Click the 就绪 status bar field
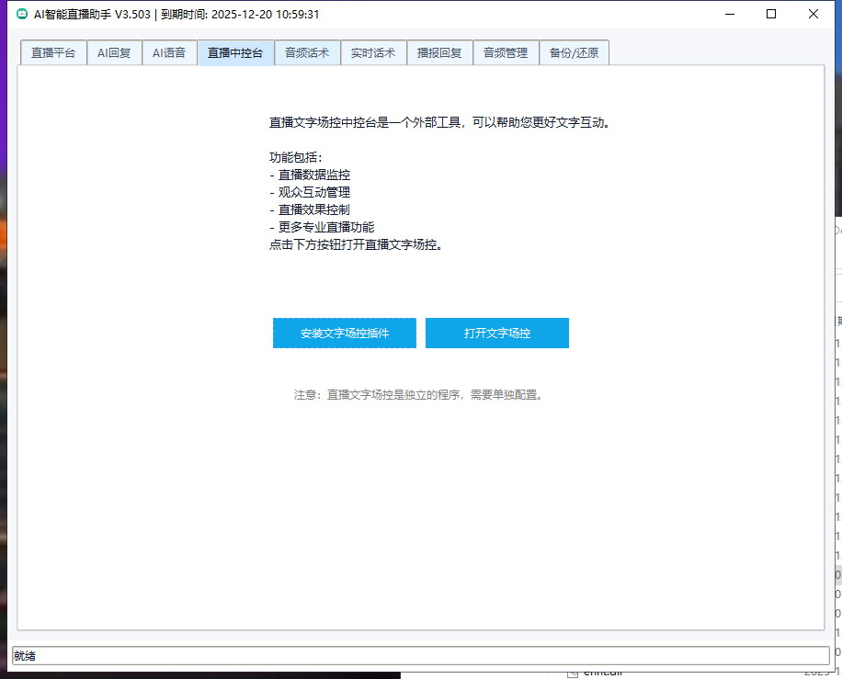The width and height of the screenshot is (842, 679). click(x=420, y=656)
